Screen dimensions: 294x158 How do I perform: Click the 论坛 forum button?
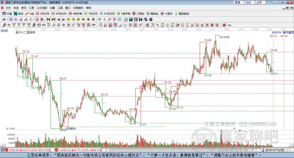(x=249, y=2)
